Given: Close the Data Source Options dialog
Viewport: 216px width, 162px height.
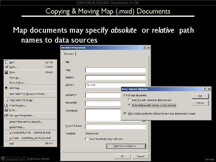Looking at the screenshot, I should [x=209, y=89].
